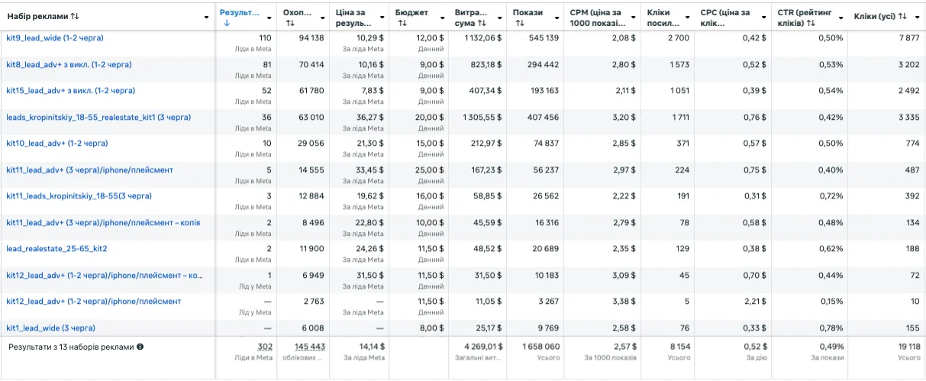This screenshot has width=926, height=381.
Task: Open leads_kropinitskiy_18-55_realestate_kit1 ad set link
Action: 98,118
